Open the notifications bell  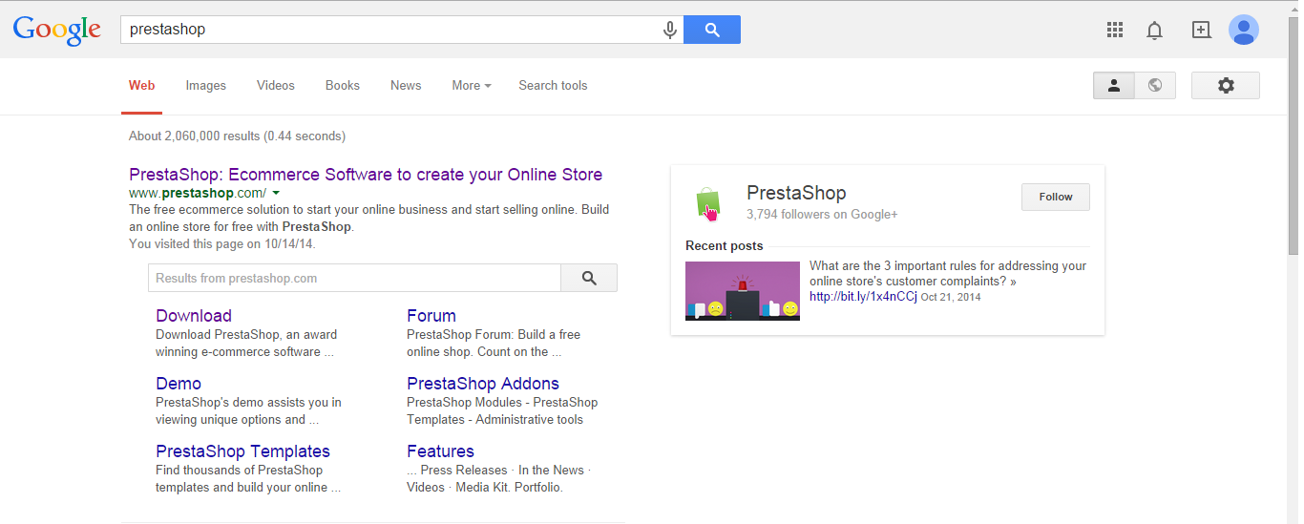(x=1155, y=31)
